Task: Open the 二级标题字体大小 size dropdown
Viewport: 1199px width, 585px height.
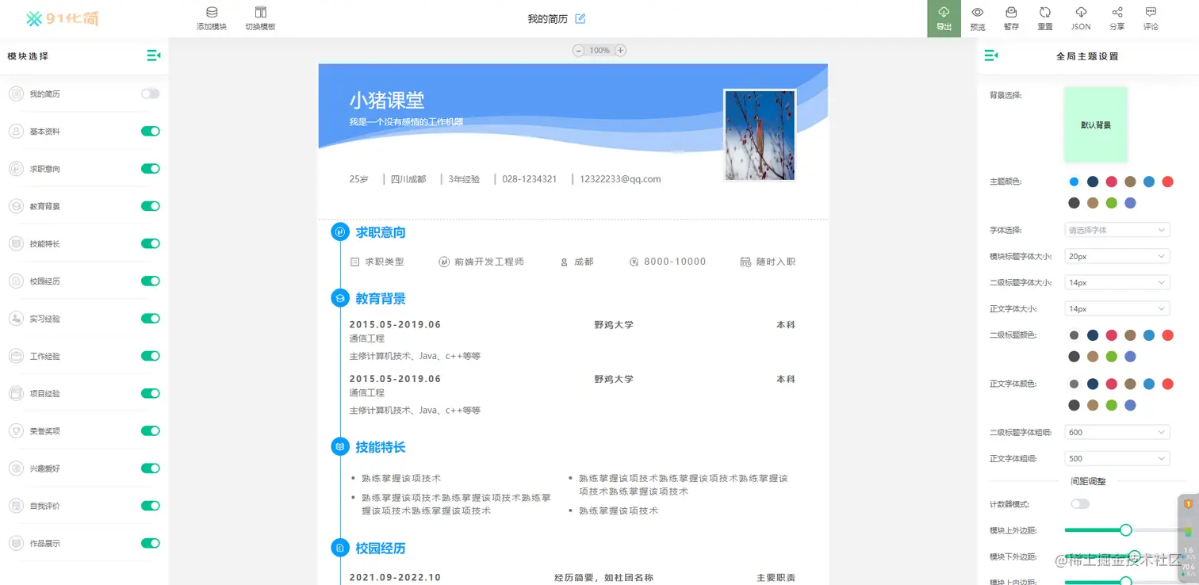Action: (1117, 282)
